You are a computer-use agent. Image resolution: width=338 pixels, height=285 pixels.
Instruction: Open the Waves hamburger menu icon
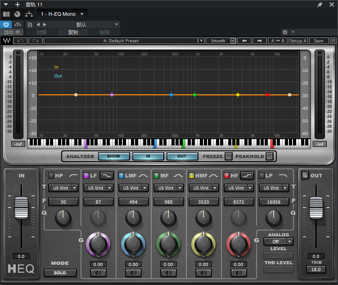click(x=333, y=41)
